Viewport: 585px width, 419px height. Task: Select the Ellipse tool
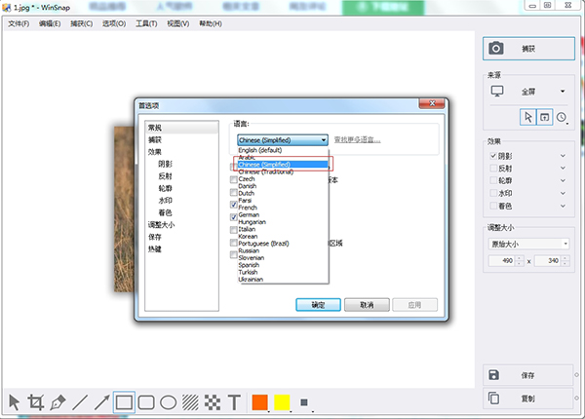coord(168,402)
